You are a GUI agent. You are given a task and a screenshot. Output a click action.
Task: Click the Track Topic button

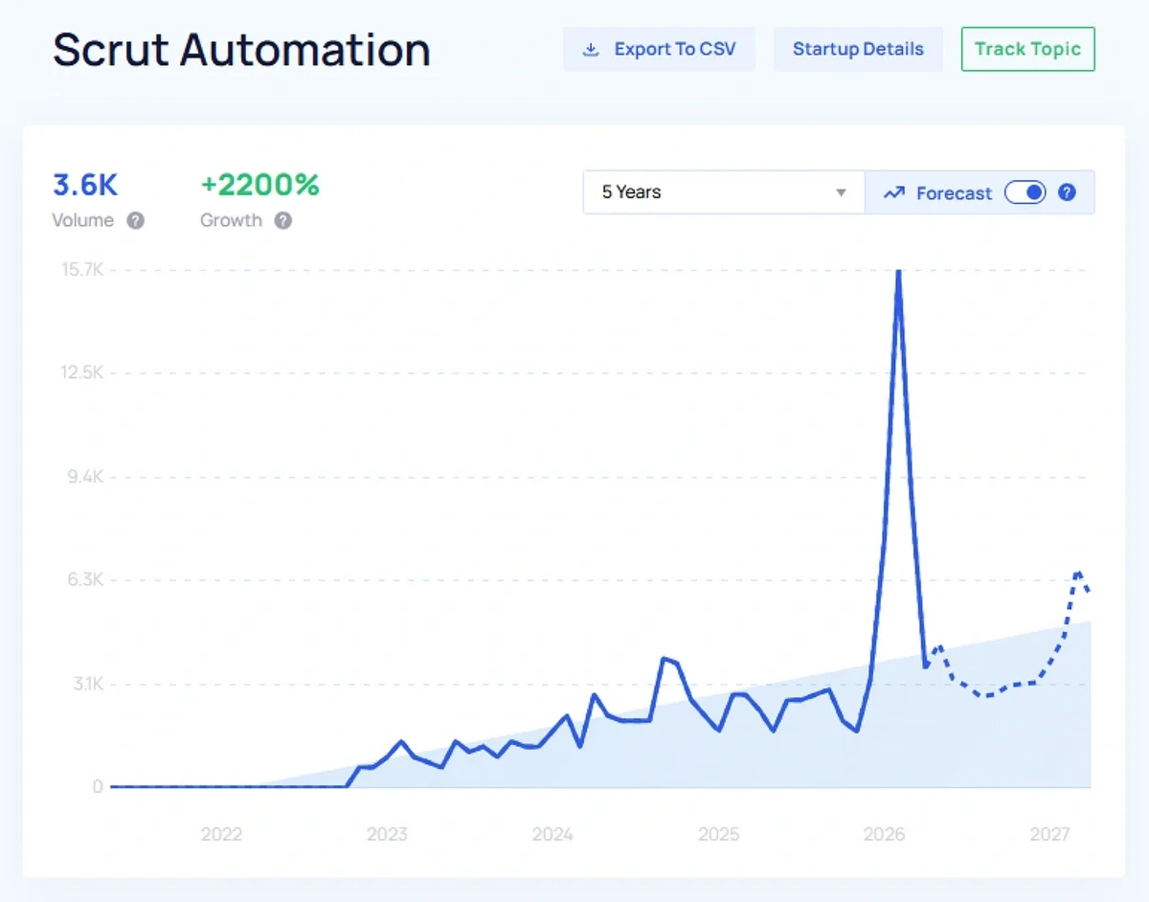[1027, 49]
